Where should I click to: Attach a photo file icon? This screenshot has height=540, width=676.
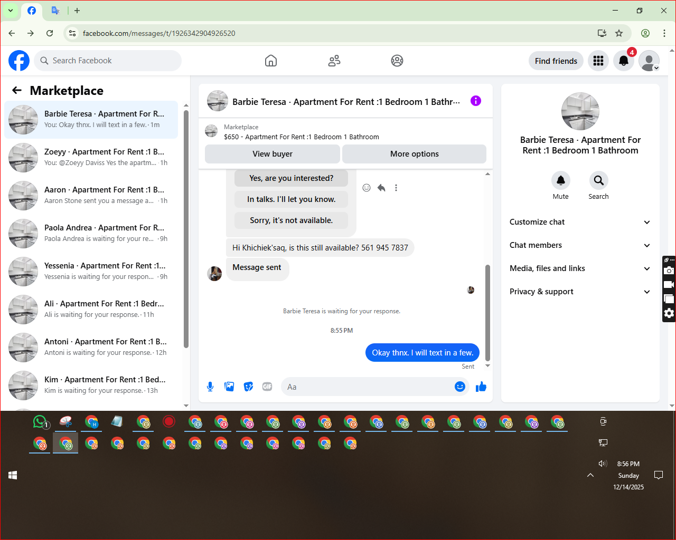[229, 387]
